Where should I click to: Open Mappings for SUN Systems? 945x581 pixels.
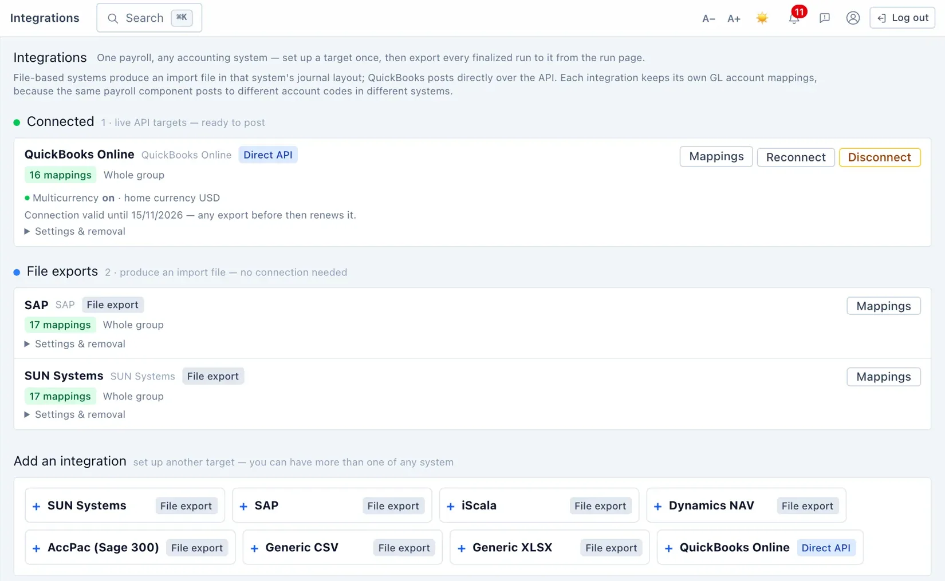click(x=883, y=377)
